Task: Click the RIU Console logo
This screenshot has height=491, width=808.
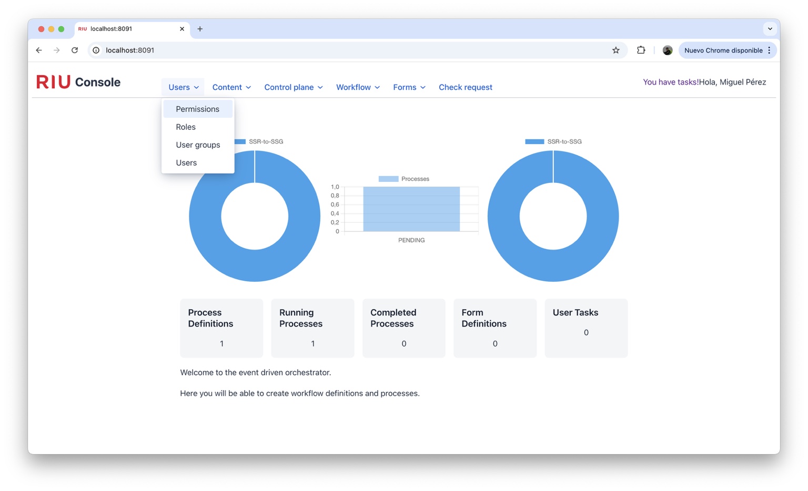Action: [x=78, y=82]
